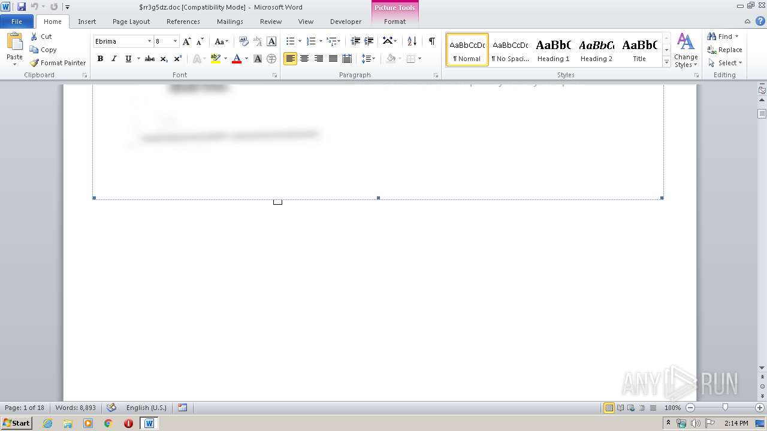Viewport: 767px width, 431px height.
Task: Open the font name dropdown
Action: coord(149,41)
